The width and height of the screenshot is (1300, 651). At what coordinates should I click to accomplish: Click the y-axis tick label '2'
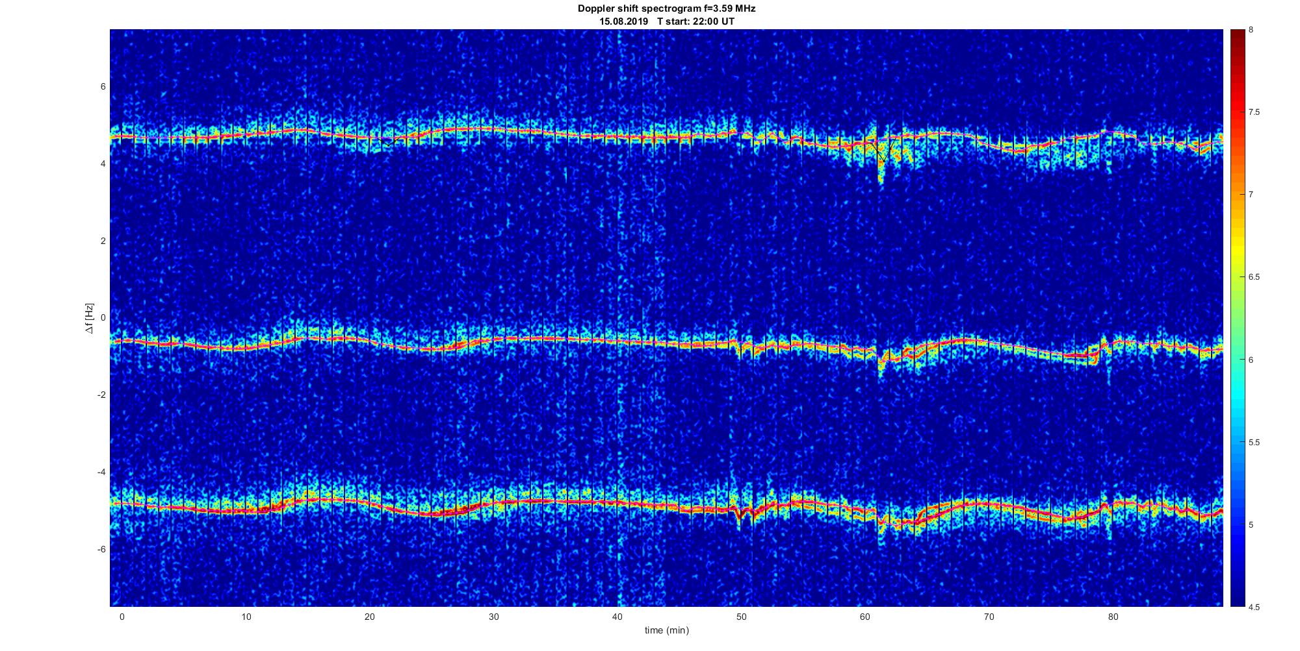(x=103, y=241)
